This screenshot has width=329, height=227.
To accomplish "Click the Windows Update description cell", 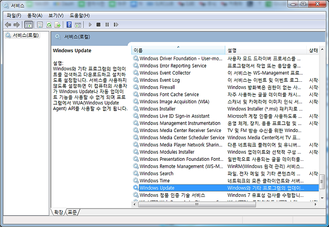I will (x=265, y=188).
